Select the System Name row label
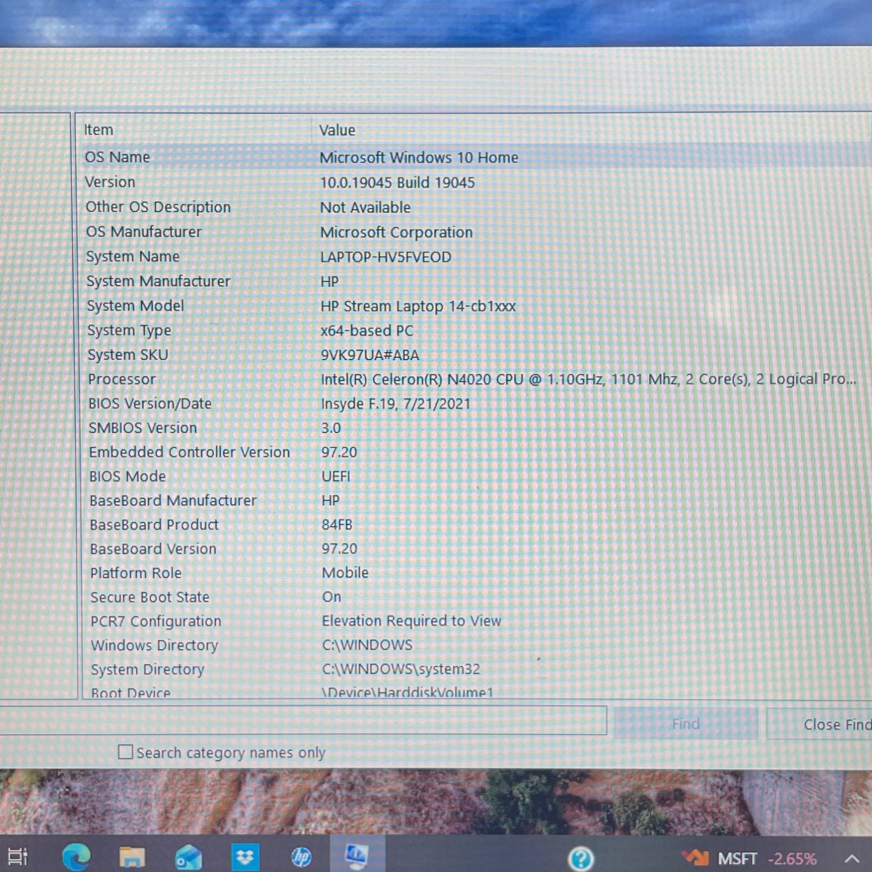872x872 pixels. [133, 256]
